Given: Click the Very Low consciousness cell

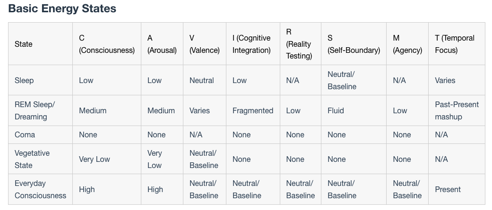Looking at the screenshot, I should 95,159.
